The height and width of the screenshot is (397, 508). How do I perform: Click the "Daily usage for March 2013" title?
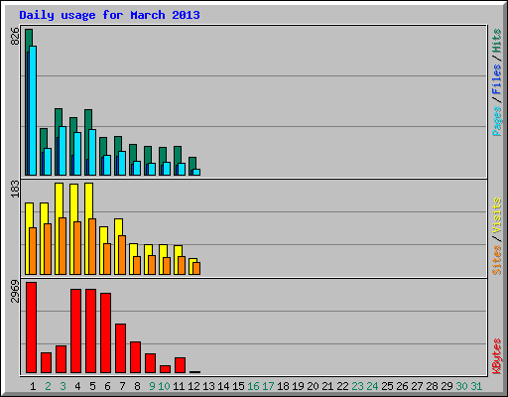coord(109,15)
